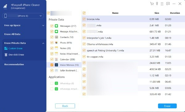Viewport: 185px width, 112px height.
Task: Click the WhatsApp Attachments icon
Action: (x=56, y=89)
